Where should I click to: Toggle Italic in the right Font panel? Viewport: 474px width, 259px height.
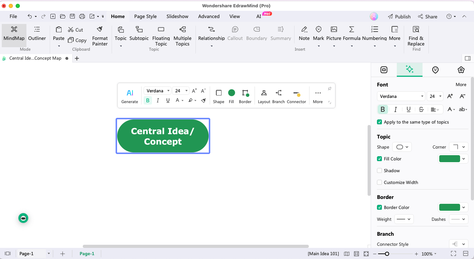click(395, 109)
